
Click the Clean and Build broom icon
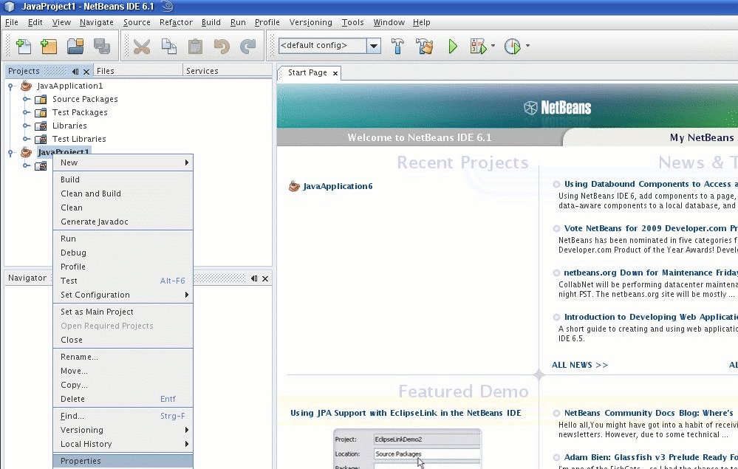coord(425,46)
